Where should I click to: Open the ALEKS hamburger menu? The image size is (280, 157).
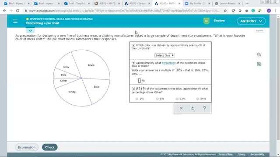15,21
